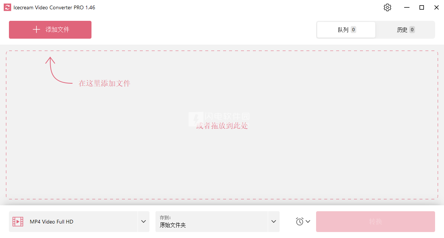The height and width of the screenshot is (238, 444).
Task: Switch to the 队列 tab
Action: click(x=346, y=30)
